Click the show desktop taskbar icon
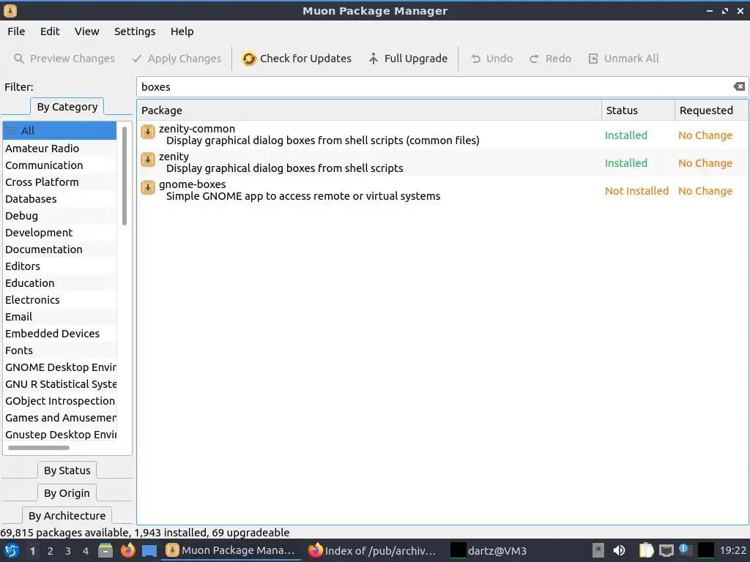 tap(149, 551)
